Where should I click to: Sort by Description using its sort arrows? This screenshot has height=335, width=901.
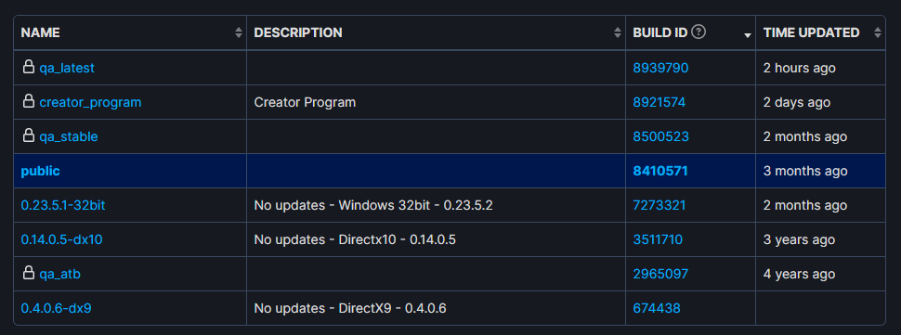pyautogui.click(x=618, y=32)
